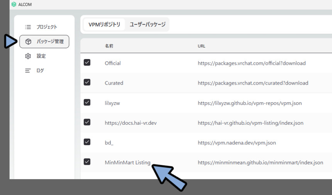Screen dimensions: 332x195
Task: Click the settings gear icon
Action: (x=28, y=56)
